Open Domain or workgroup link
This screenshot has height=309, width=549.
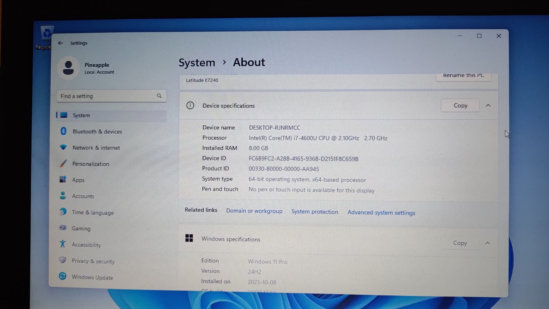254,211
